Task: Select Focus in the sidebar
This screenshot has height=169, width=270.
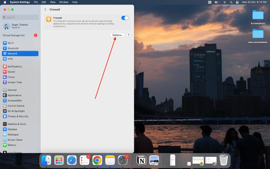Action: coord(11,77)
